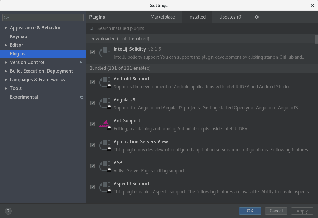318x218 pixels.
Task: Expand the Version Control node
Action: (x=6, y=62)
